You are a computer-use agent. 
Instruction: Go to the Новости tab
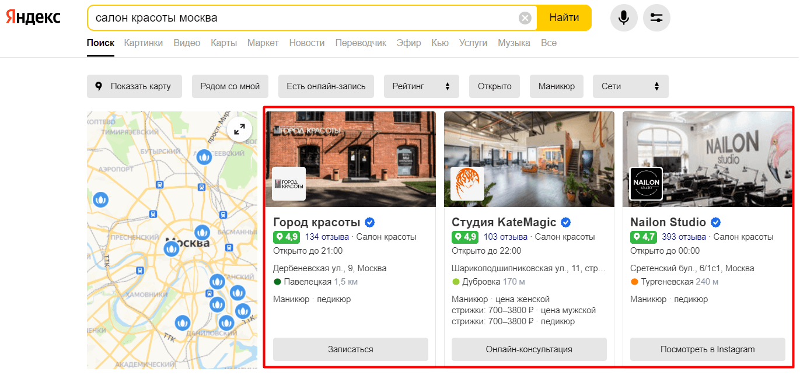[x=307, y=43]
